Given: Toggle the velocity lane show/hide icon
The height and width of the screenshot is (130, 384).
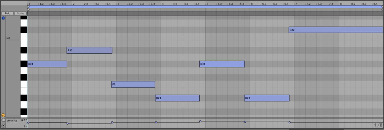Looking at the screenshot, I should click(3, 120).
